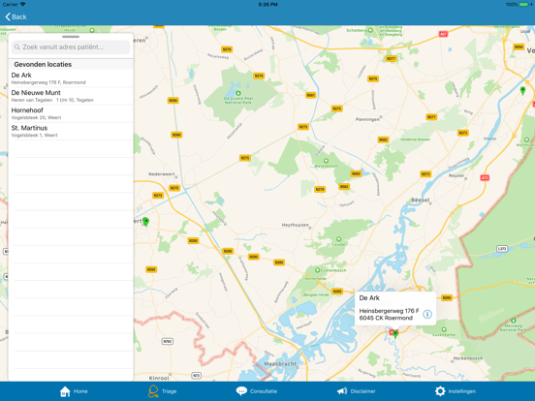Select St. Martinus location row
Image resolution: width=535 pixels, height=401 pixels.
tap(71, 132)
